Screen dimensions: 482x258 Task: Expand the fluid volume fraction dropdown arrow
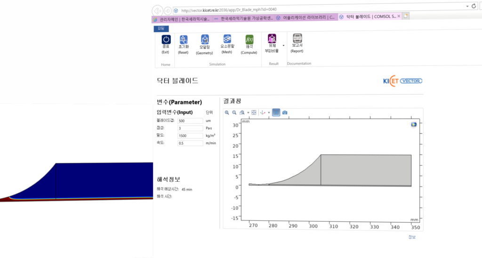[x=283, y=45]
